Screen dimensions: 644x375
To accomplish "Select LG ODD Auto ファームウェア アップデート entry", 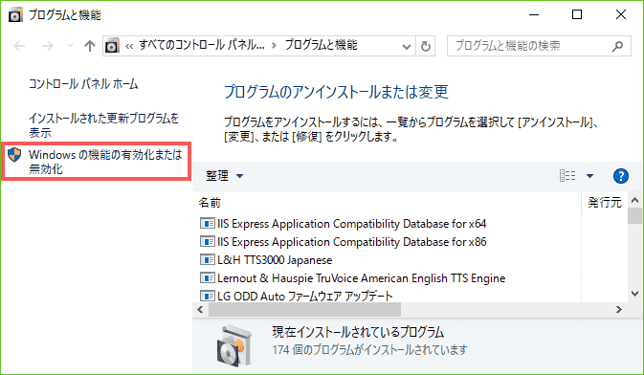I will tap(304, 296).
